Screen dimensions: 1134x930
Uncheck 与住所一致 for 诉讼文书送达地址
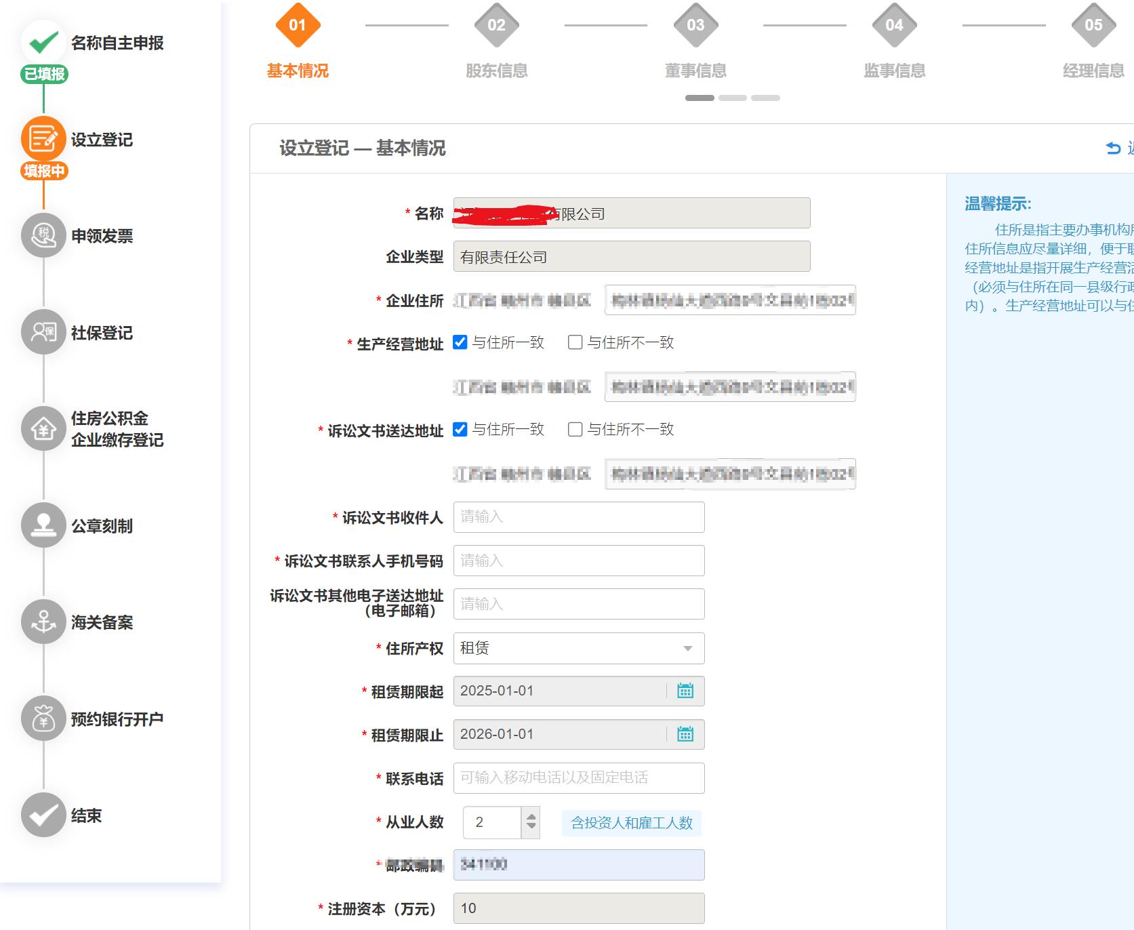tap(460, 429)
